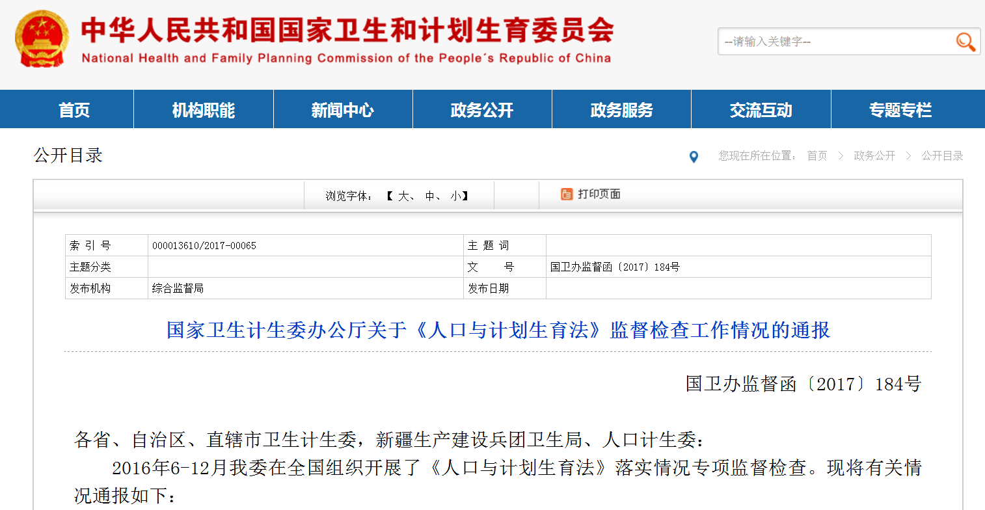Open the 交流互动 navigation tab
985x510 pixels.
click(761, 110)
